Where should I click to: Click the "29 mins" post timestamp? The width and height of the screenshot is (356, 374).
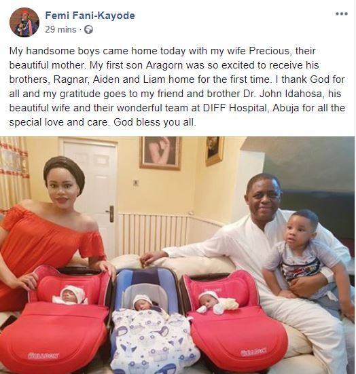(60, 30)
